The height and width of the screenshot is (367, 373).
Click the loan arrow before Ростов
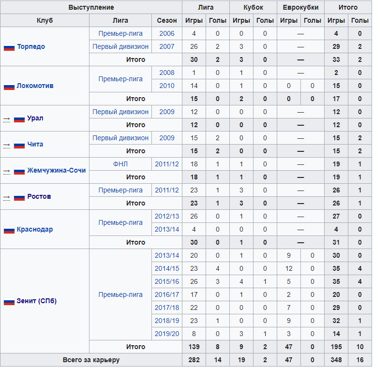click(7, 197)
